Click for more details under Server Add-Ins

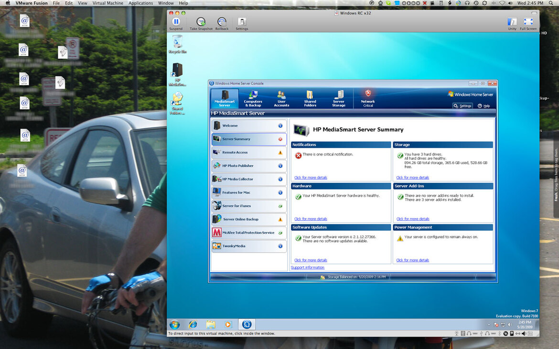pos(413,219)
